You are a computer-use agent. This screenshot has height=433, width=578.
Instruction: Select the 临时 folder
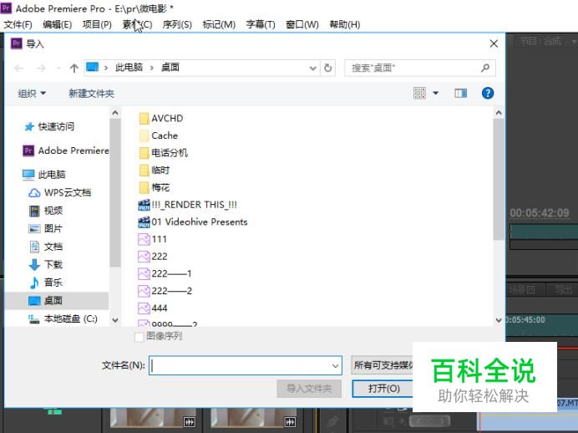click(155, 170)
